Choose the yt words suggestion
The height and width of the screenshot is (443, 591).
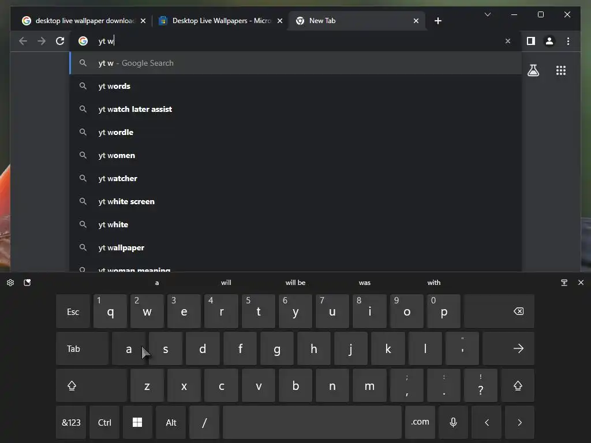[295, 87]
